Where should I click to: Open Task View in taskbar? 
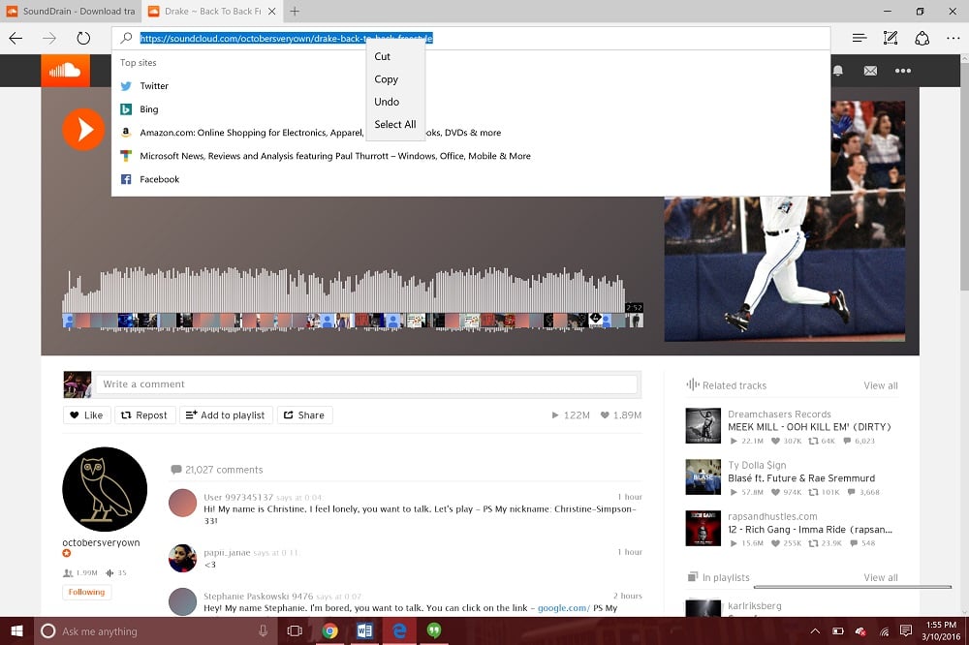[x=295, y=630]
